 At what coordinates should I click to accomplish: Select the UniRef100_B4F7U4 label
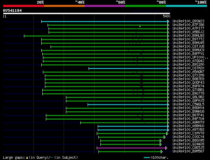point(188,119)
